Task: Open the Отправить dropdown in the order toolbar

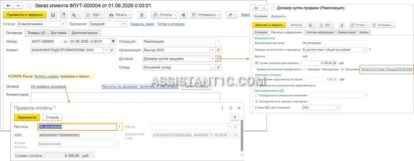Action: tap(205, 15)
